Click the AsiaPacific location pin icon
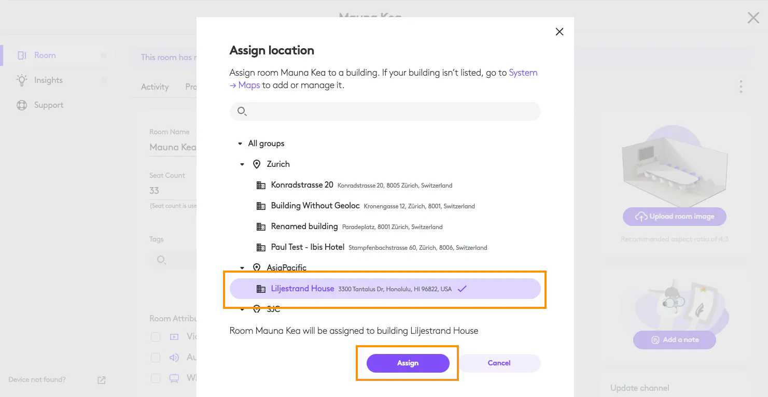The height and width of the screenshot is (397, 768). pyautogui.click(x=257, y=267)
